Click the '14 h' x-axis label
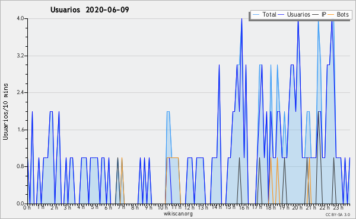 [217, 207]
